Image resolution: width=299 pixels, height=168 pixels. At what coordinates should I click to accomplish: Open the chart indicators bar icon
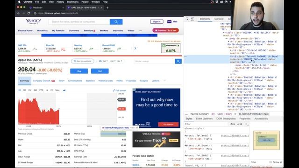click(64, 90)
